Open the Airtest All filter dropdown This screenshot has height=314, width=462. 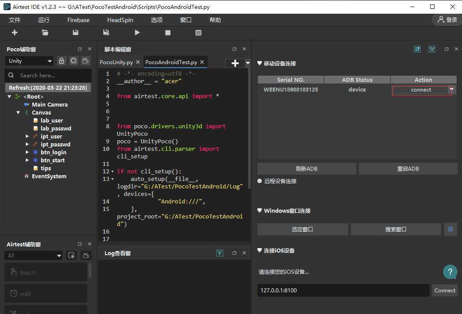point(34,256)
